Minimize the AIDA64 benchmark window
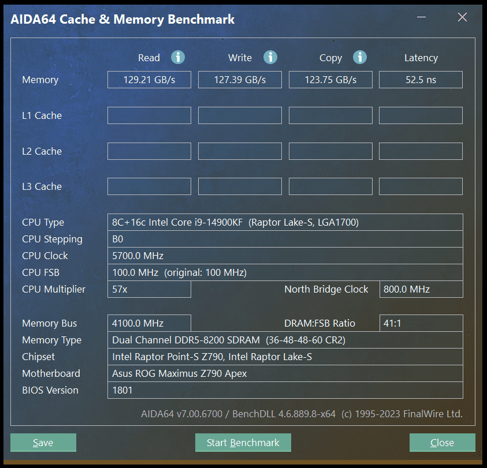487x468 pixels. (x=421, y=17)
